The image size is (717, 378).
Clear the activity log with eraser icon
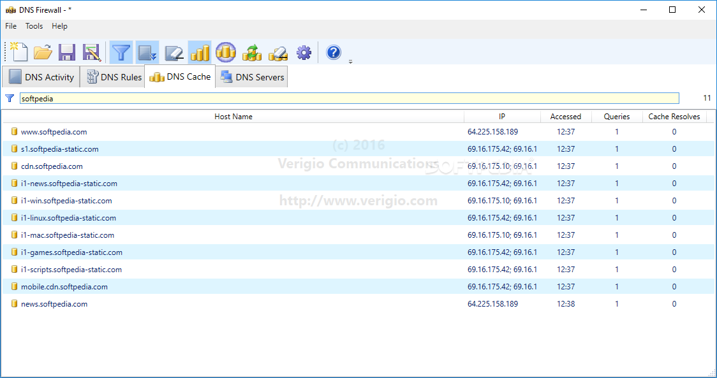tap(174, 52)
